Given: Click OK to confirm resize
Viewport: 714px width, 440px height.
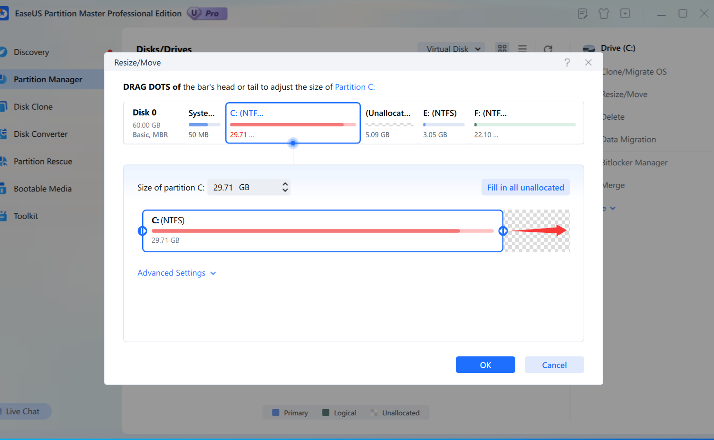Looking at the screenshot, I should [485, 365].
